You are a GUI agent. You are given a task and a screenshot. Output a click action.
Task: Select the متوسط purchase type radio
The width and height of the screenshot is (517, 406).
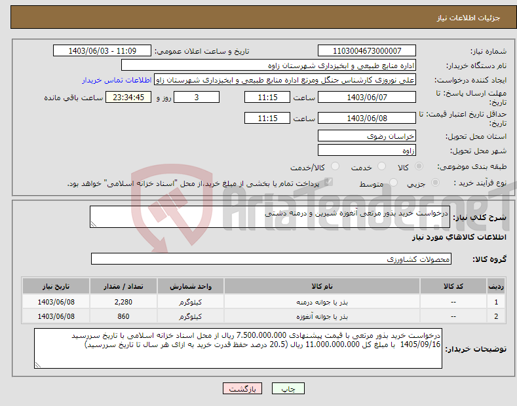(393, 183)
